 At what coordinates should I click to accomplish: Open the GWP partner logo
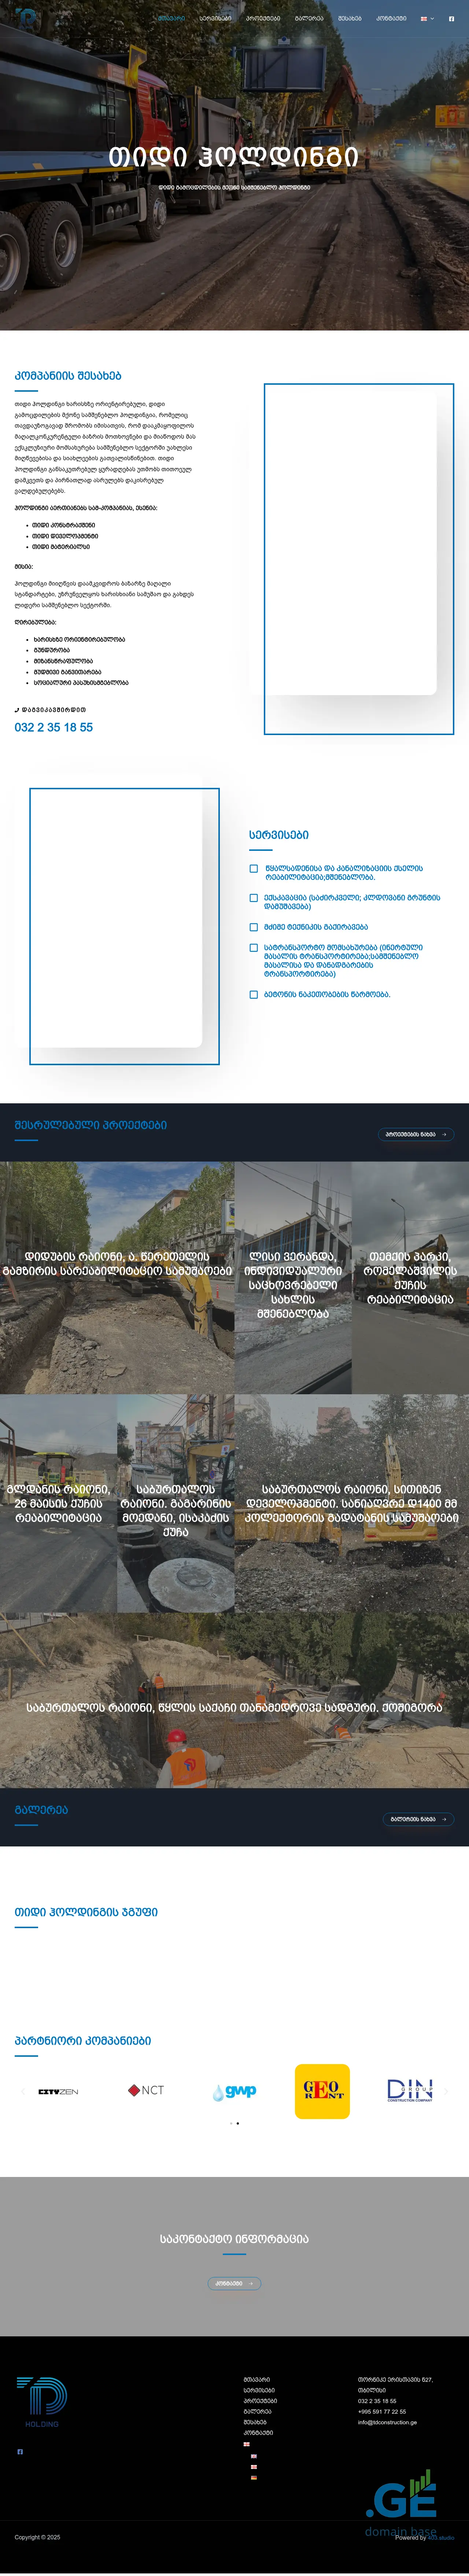pos(234,2091)
